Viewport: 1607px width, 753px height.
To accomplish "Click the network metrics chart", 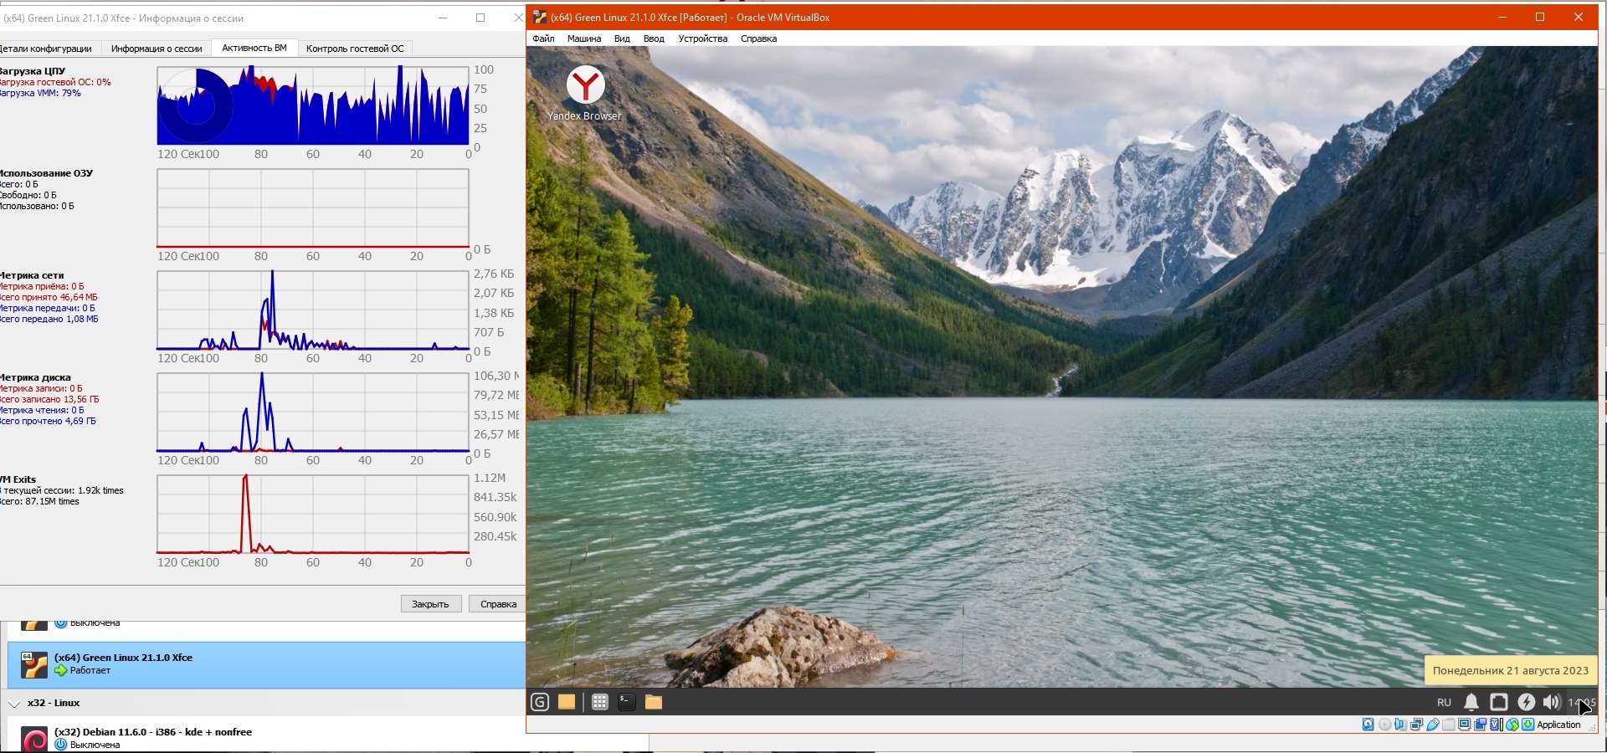I will click(x=313, y=310).
